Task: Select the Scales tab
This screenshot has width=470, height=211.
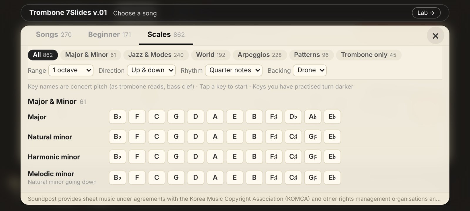Action: click(166, 35)
